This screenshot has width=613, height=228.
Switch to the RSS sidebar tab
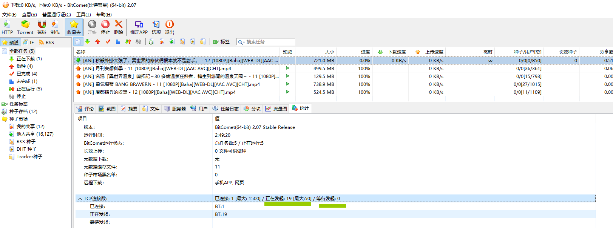pyautogui.click(x=46, y=42)
